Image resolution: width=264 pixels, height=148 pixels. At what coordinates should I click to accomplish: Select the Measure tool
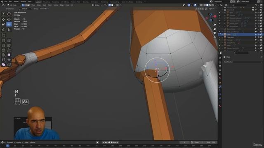9,30
